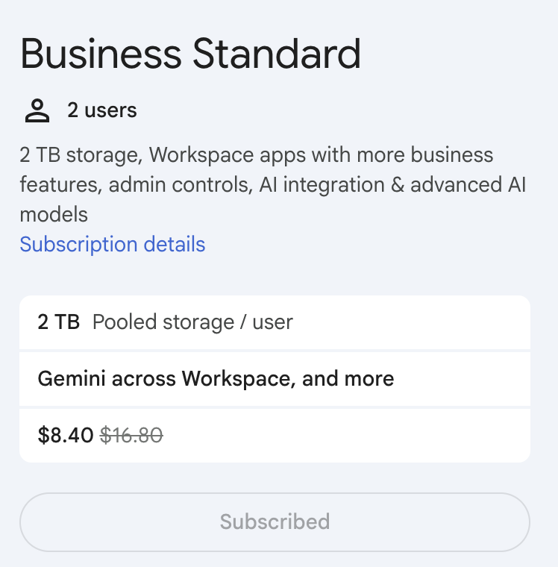Click the crossed-out $16.80 original price
The width and height of the screenshot is (558, 567).
pyautogui.click(x=131, y=435)
